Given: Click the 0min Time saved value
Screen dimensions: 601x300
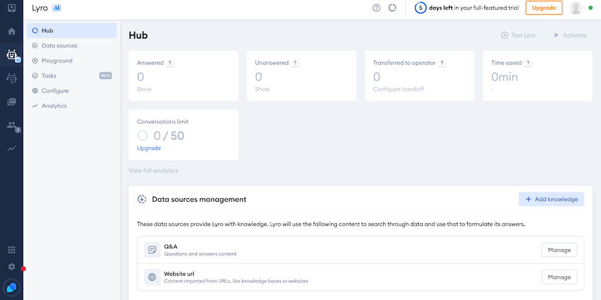Looking at the screenshot, I should (x=504, y=77).
